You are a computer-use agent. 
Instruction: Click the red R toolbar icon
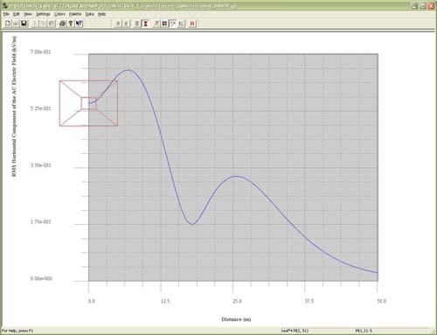click(x=192, y=24)
